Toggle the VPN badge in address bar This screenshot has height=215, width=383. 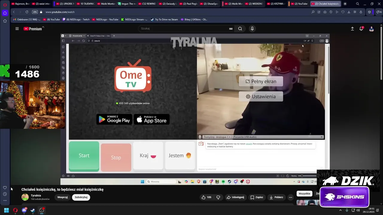35,12
